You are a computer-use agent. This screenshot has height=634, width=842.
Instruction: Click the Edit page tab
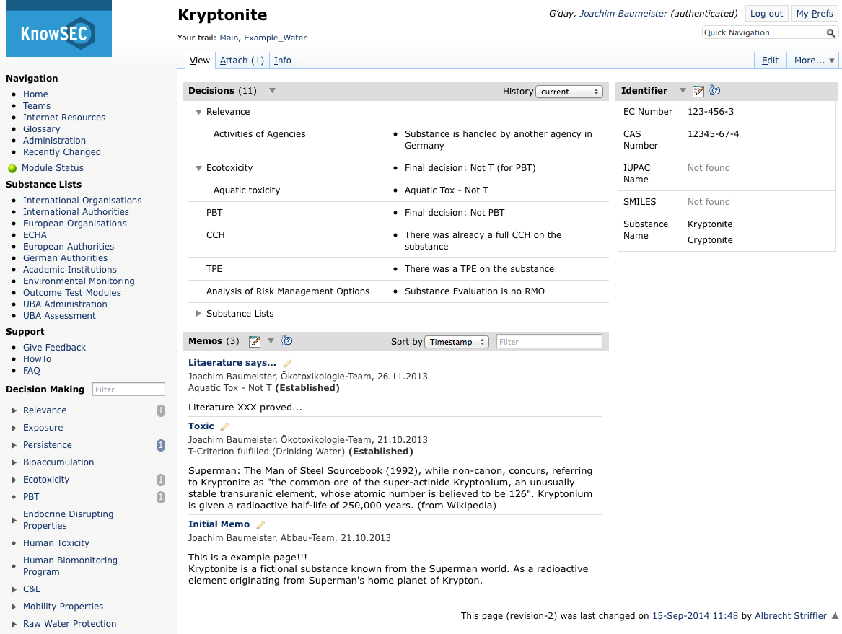(770, 60)
